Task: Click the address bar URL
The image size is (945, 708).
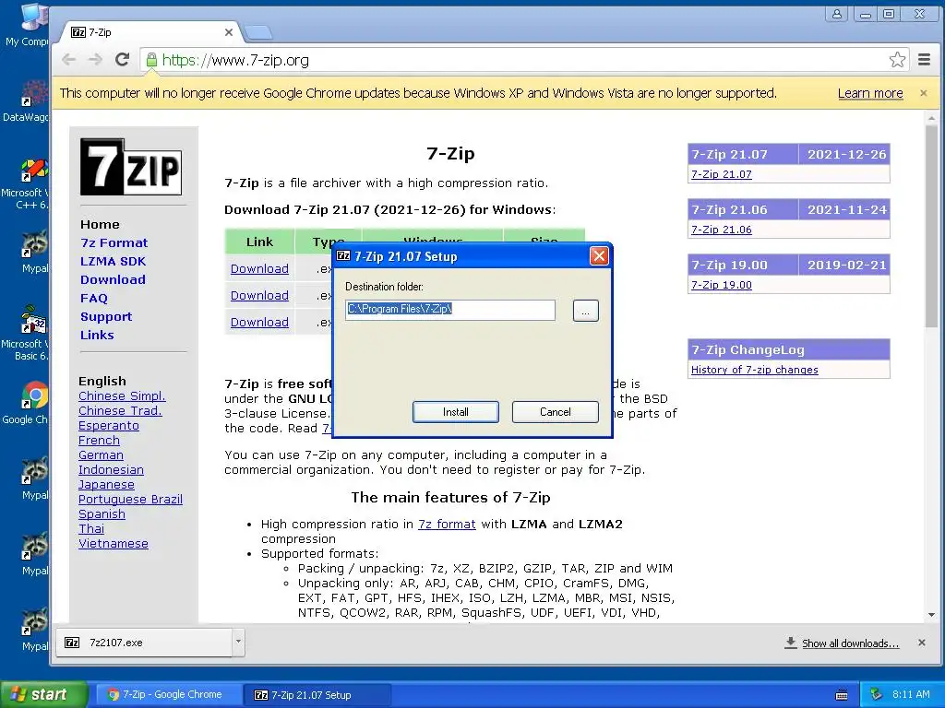Action: [x=235, y=60]
